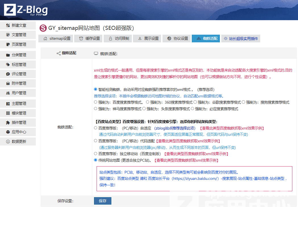The image size is (298, 231).
Task: Go to 分类管理 in sidebar
Action: (18, 55)
